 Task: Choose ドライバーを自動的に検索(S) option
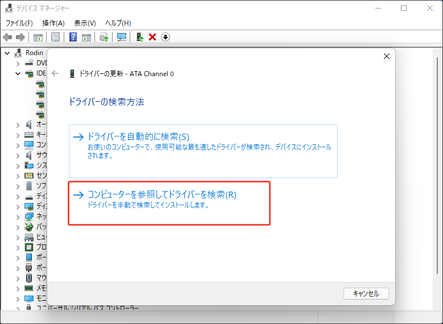pos(203,151)
